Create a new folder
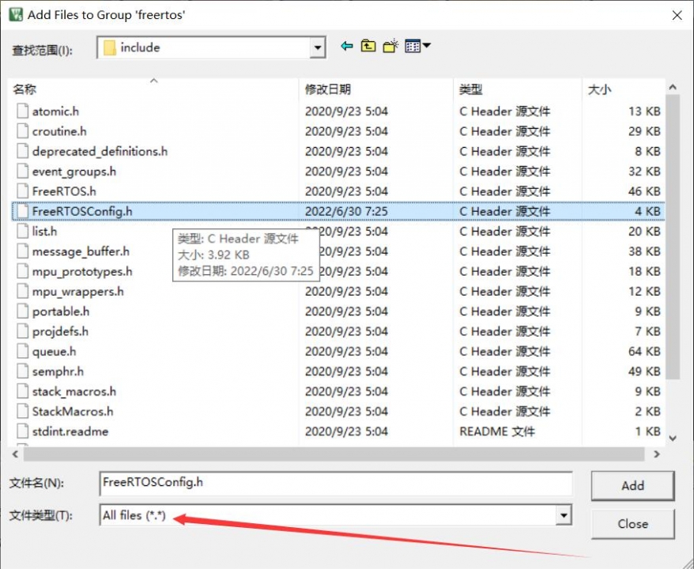 click(x=390, y=46)
